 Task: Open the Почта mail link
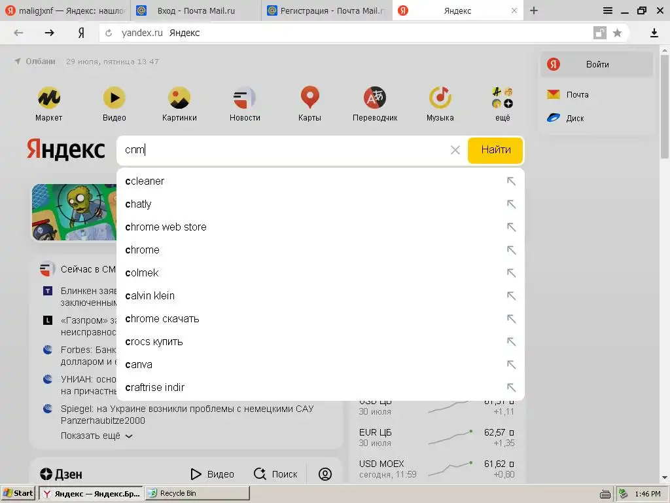point(569,94)
